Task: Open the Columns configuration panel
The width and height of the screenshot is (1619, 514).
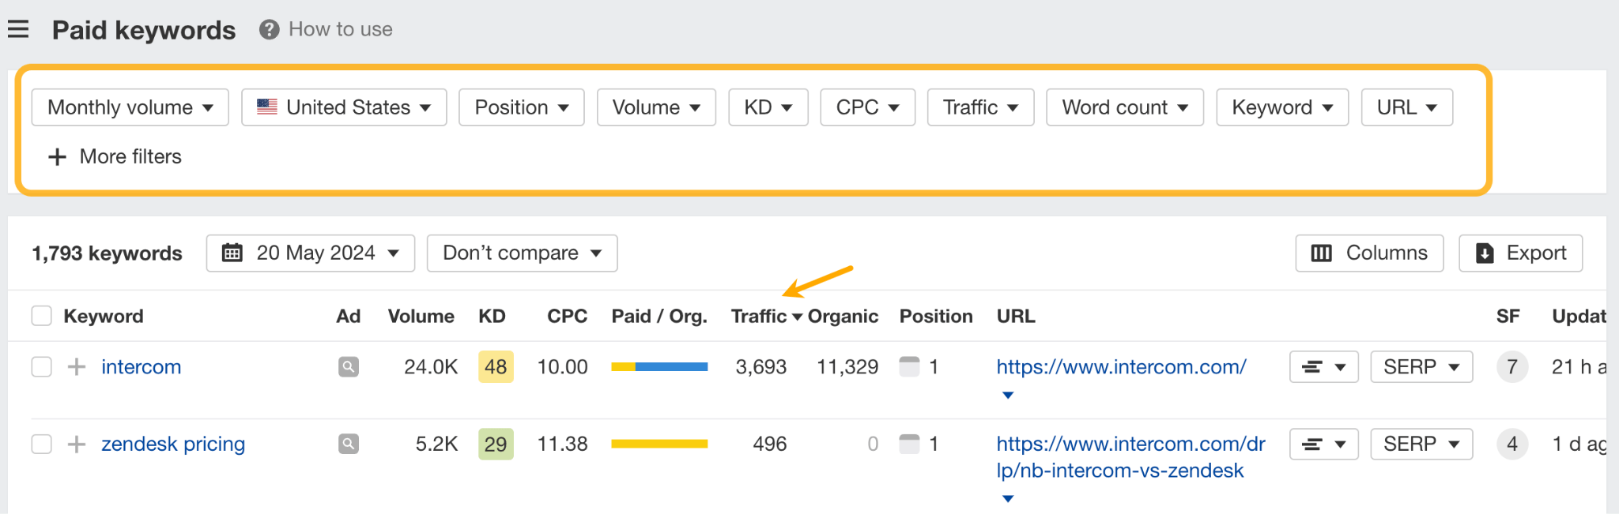Action: point(1368,253)
